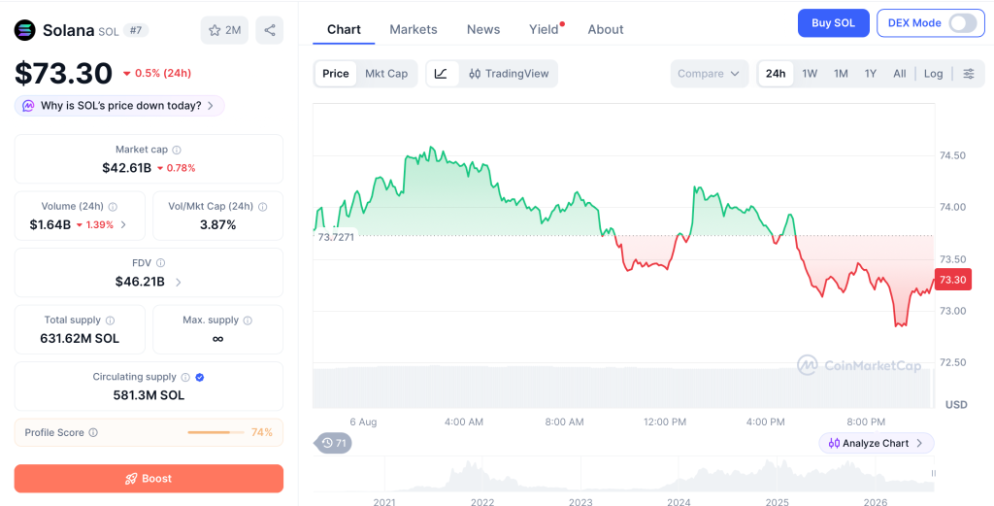Click the orange Boost button
This screenshot has width=994, height=506.
tap(149, 479)
